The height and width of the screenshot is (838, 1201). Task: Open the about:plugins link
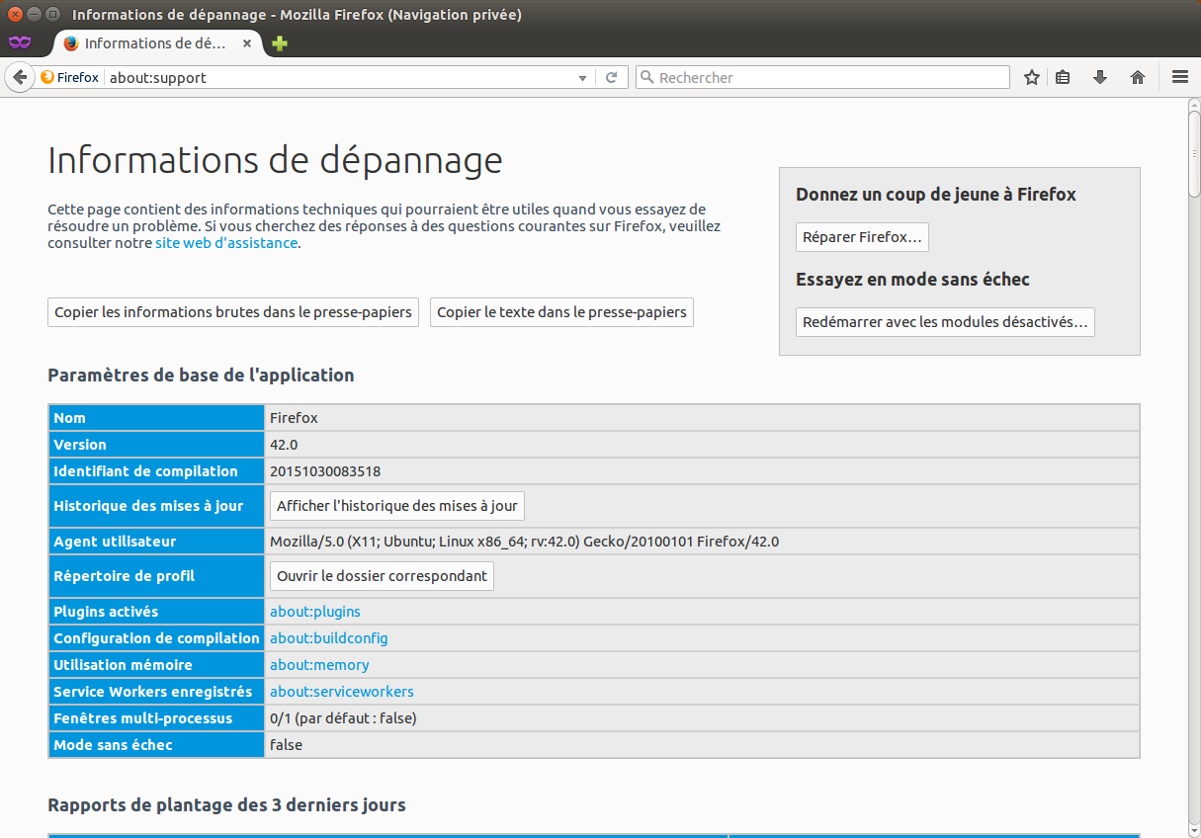click(x=315, y=612)
